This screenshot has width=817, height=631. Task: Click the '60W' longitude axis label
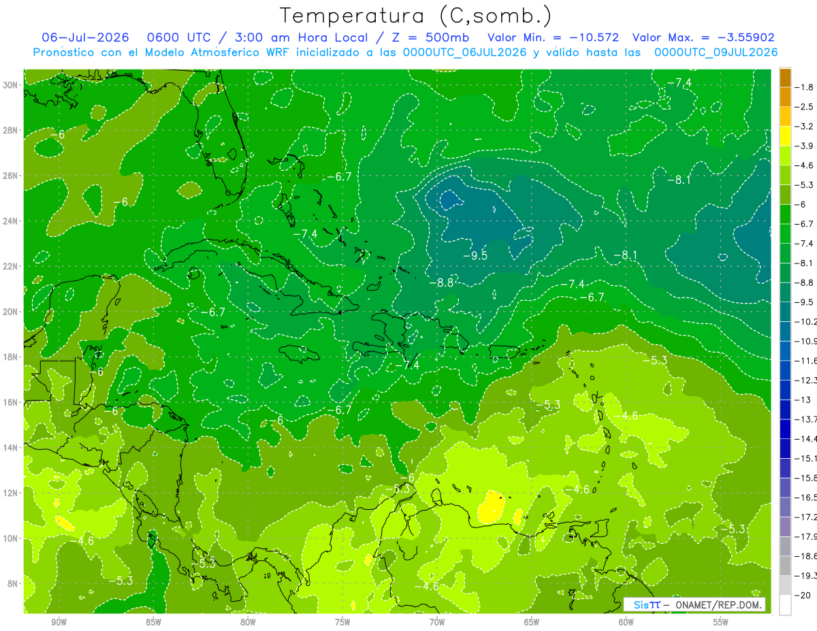tap(626, 622)
